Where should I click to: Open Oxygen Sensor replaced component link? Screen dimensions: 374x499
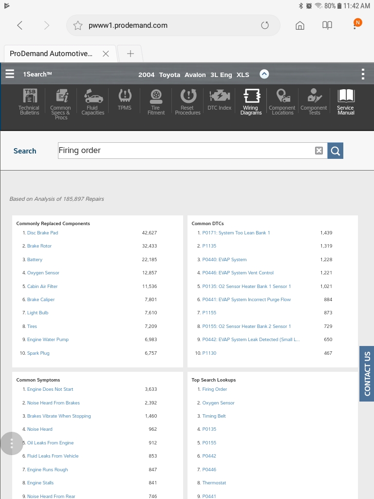43,273
